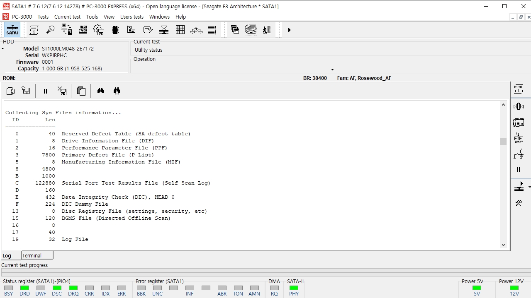Click the computer-to-drive transfer icon
Viewport: 531px width, 298px height.
(66, 30)
